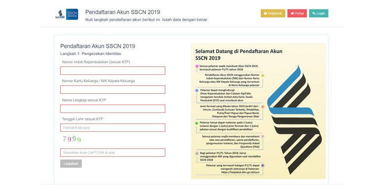Focus the Nomor Kartu Keluarga input field
385x192 pixels.
pos(113,90)
